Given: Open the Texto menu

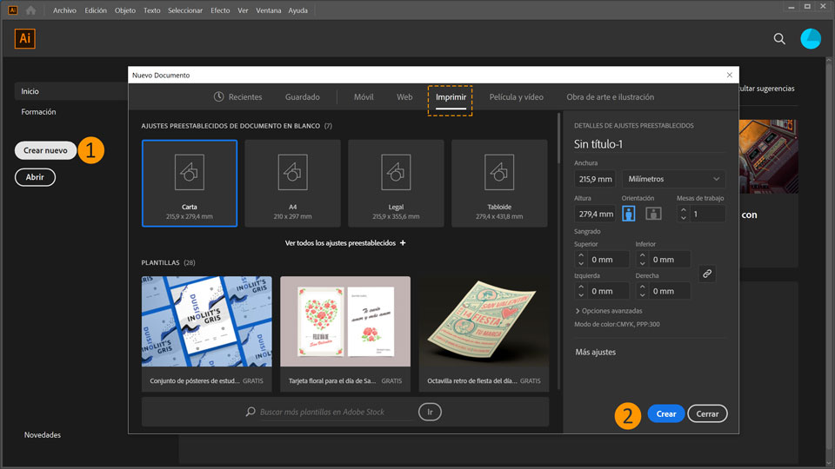Looking at the screenshot, I should [x=151, y=10].
